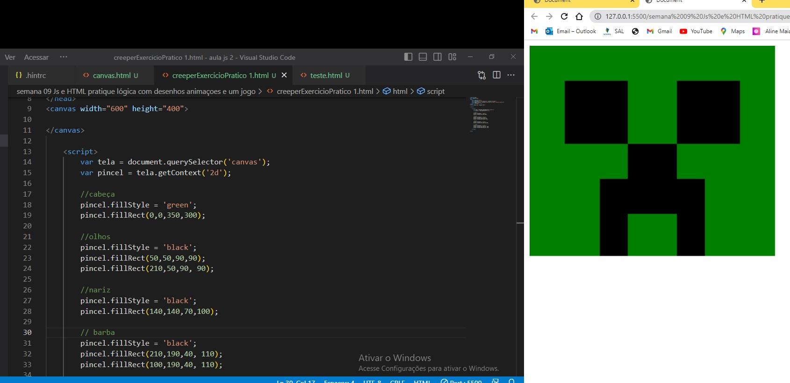Toggle the primary sidebar layout icon
Image resolution: width=790 pixels, height=383 pixels.
point(408,57)
